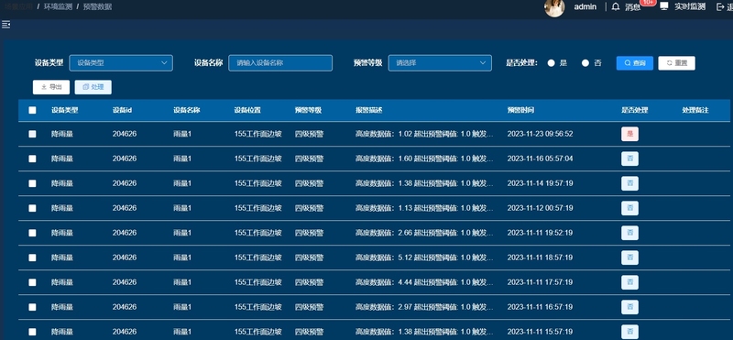This screenshot has width=733, height=340.
Task: Click the 重置 reset button
Action: coord(676,63)
